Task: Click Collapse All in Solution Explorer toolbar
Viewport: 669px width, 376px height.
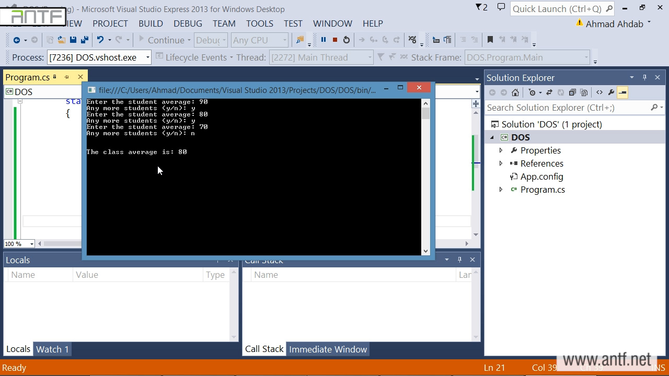Action: 572,92
